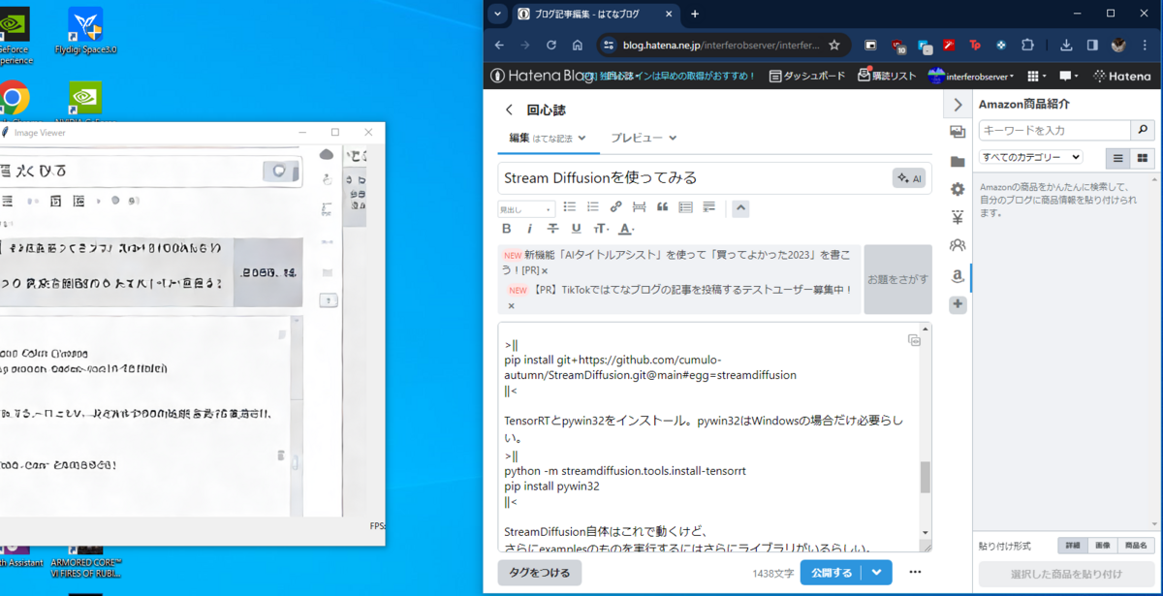Publish the post with 公開する

click(x=834, y=573)
